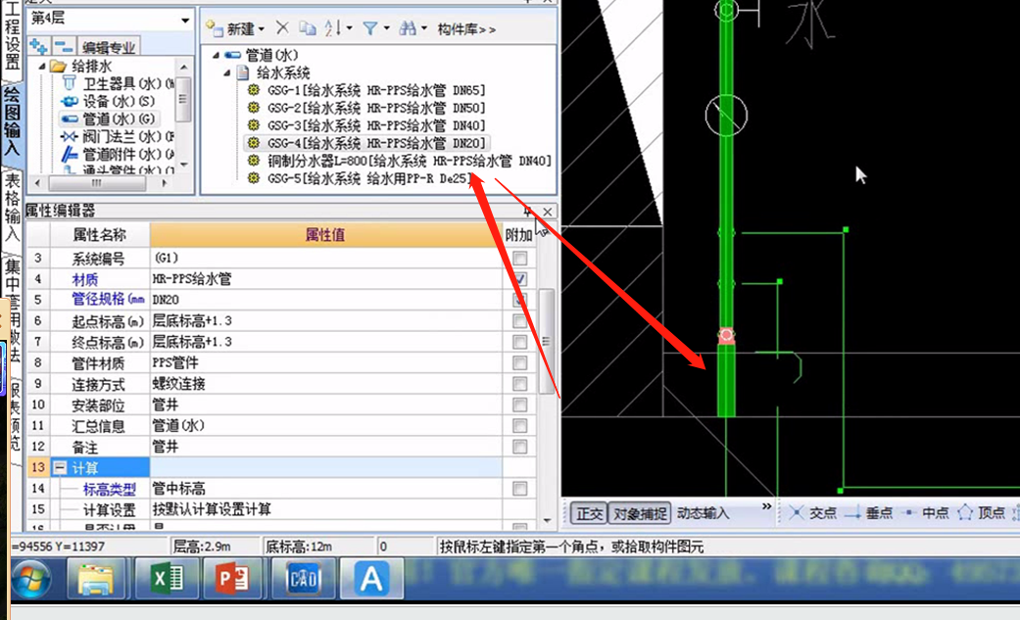Switch to the 表格输入 side tab
The width and height of the screenshot is (1020, 620).
coord(12,207)
